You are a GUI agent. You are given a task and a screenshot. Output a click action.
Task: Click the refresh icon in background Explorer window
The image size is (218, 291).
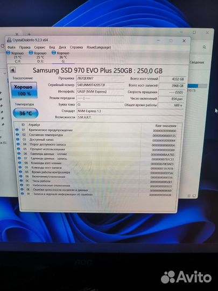[2, 46]
